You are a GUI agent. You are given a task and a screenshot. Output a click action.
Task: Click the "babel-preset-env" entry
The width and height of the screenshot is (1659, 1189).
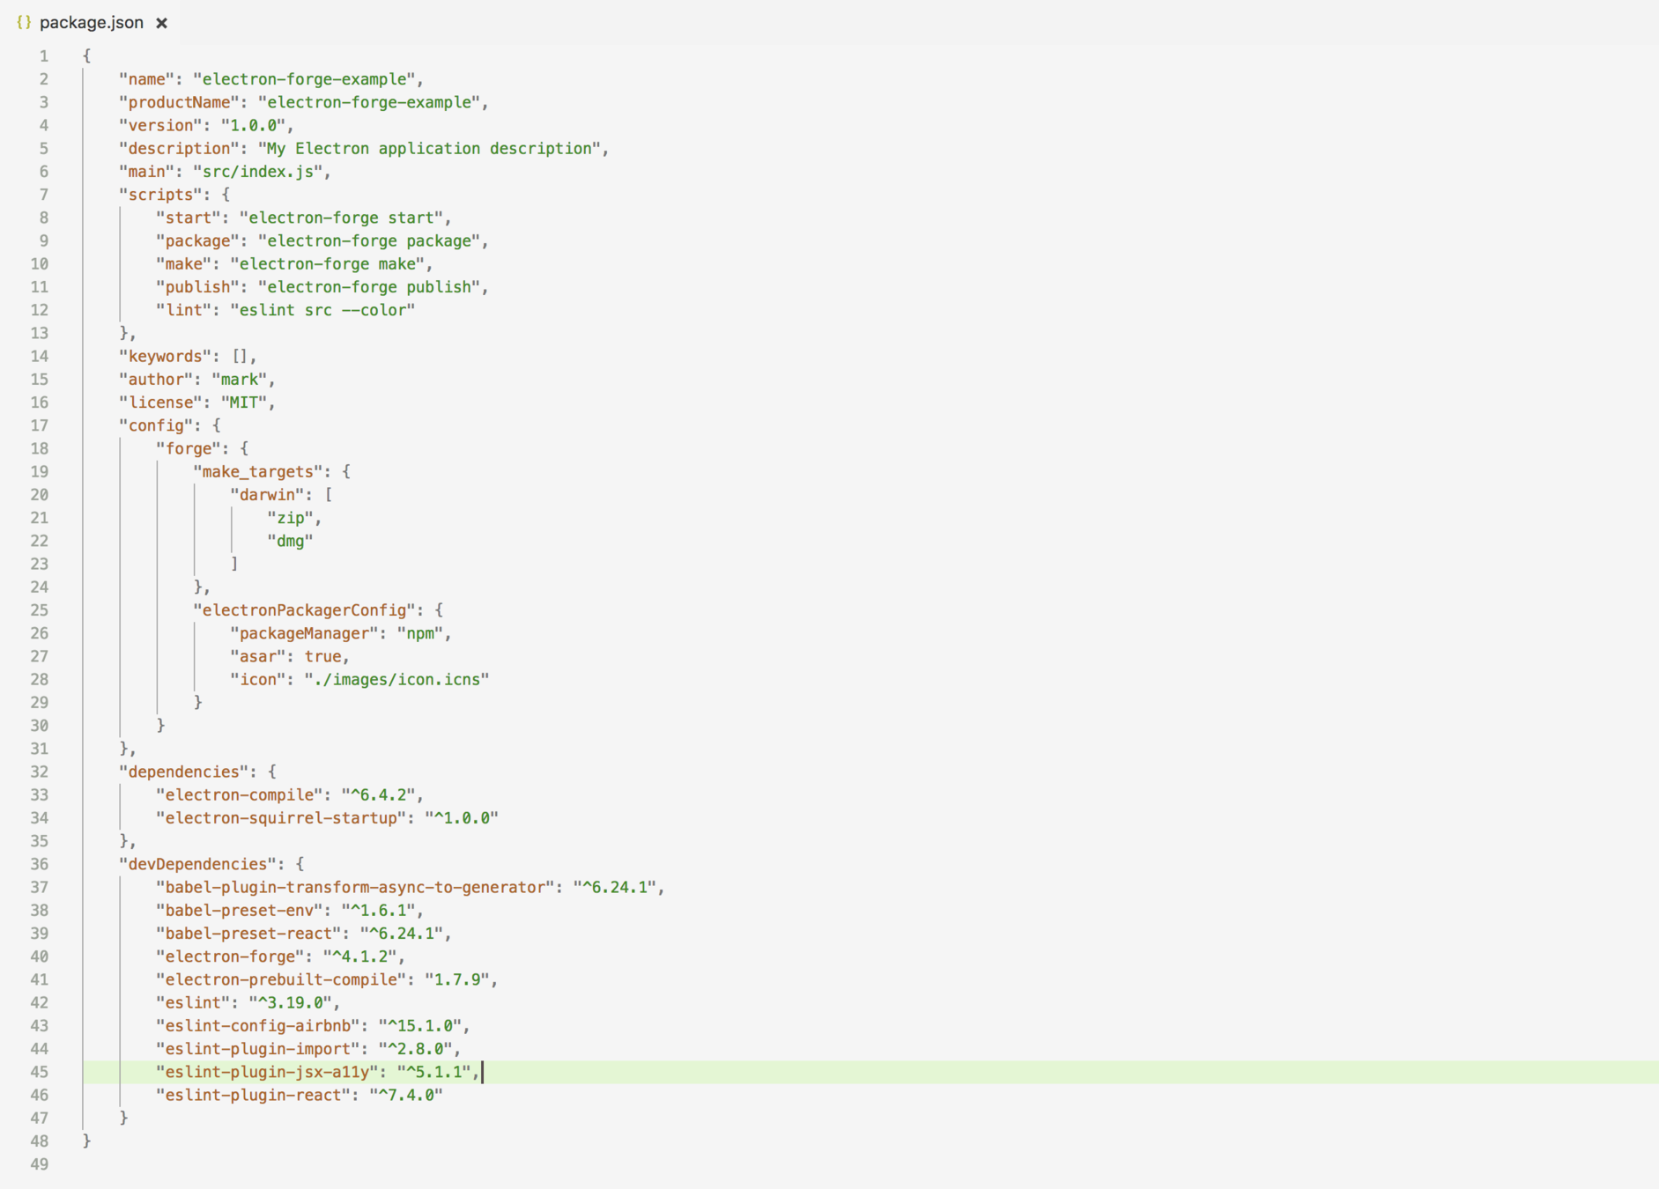(240, 910)
